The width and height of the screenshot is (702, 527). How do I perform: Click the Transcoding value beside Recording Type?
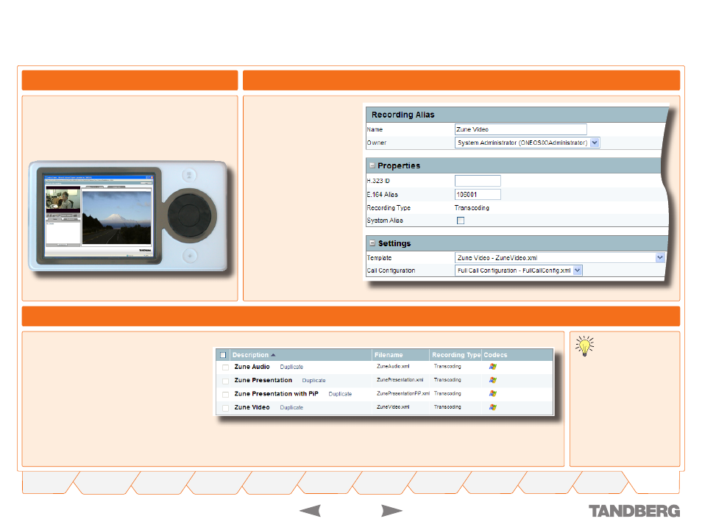coord(472,208)
